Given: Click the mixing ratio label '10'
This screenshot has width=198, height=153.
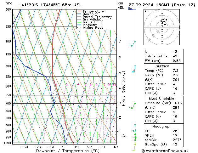Looking at the screenshot, I should click(x=96, y=84).
